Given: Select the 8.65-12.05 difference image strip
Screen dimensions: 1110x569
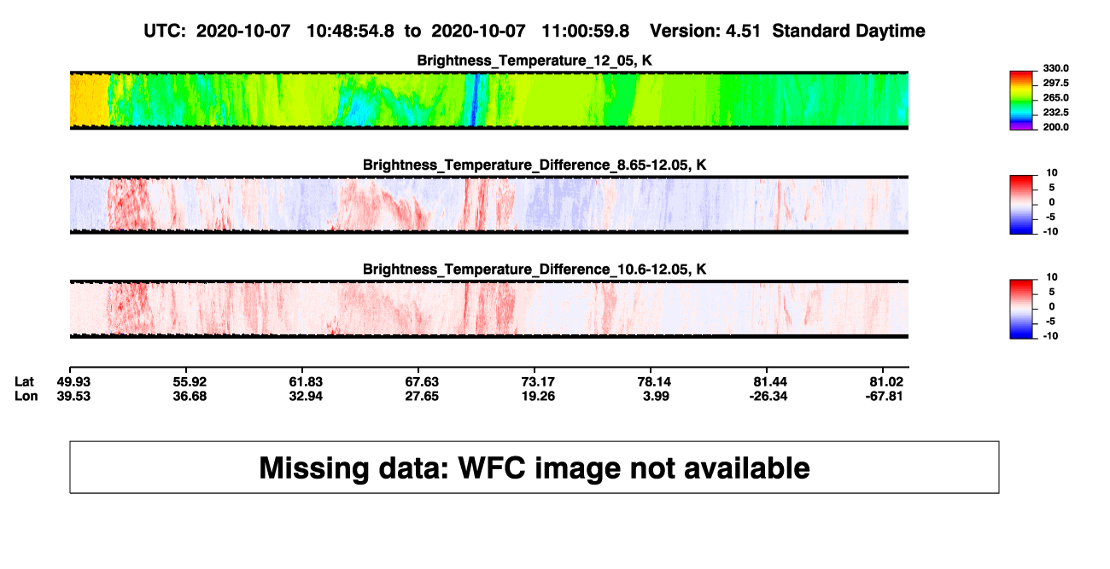Looking at the screenshot, I should tap(488, 205).
